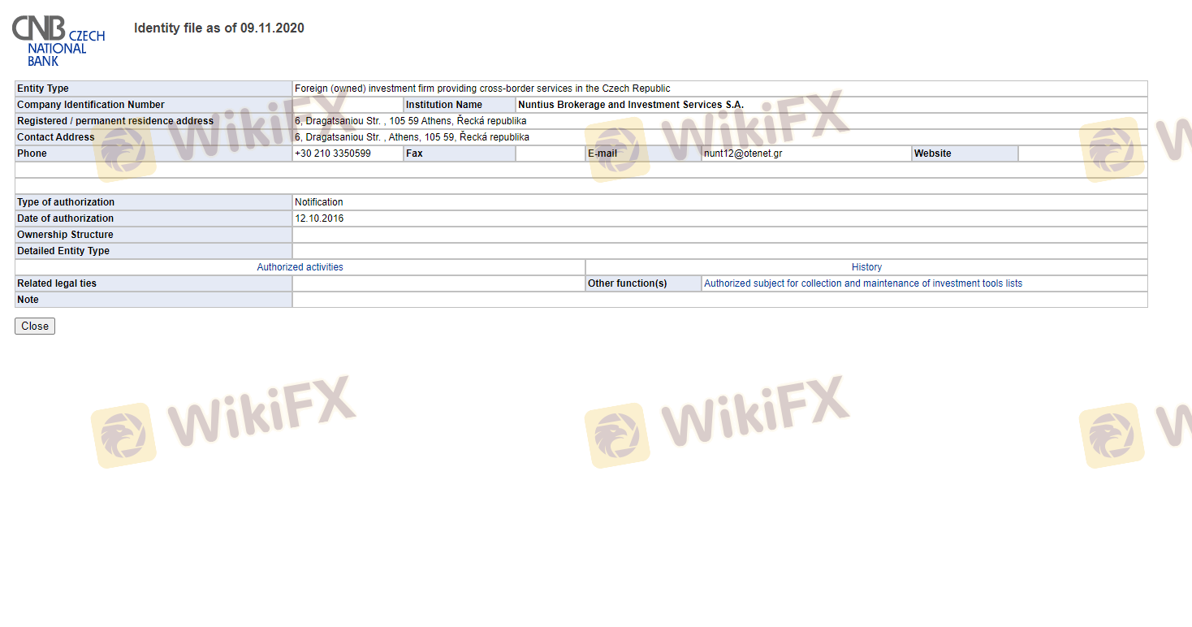Select Nuntius Brokerage and Investment Services S.A.
This screenshot has width=1192, height=627.
point(631,105)
